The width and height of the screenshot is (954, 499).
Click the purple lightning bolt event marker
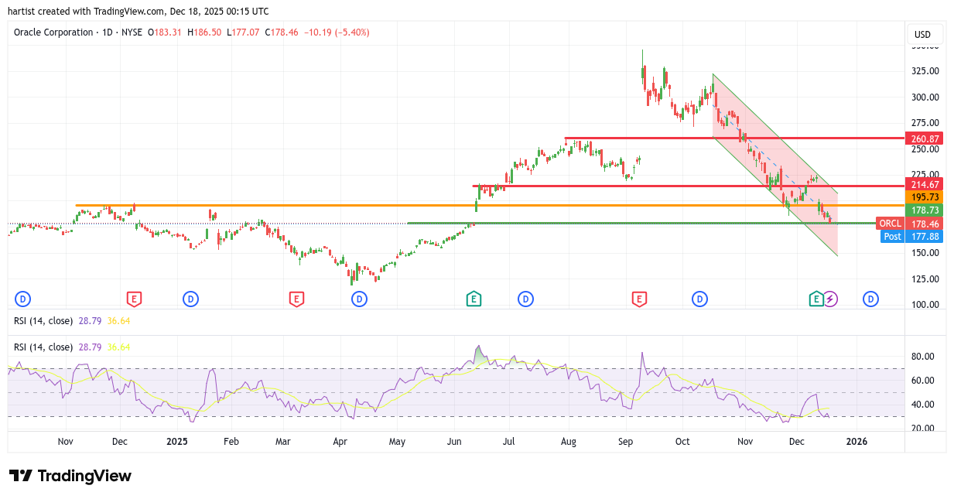[830, 299]
